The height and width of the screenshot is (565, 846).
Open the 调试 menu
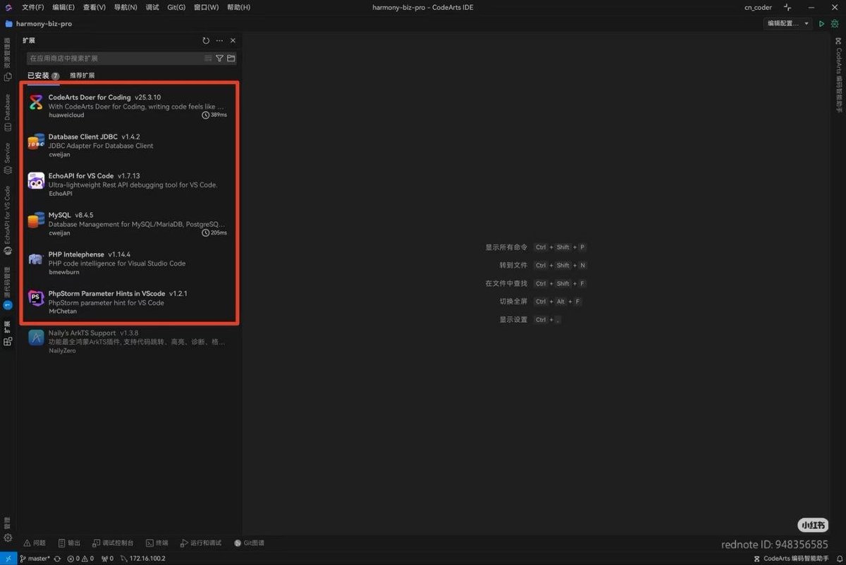pyautogui.click(x=152, y=7)
